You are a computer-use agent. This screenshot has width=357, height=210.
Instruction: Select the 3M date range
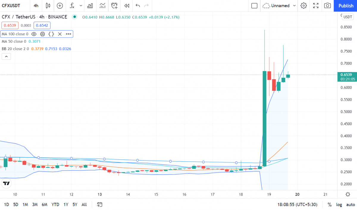tap(35, 205)
